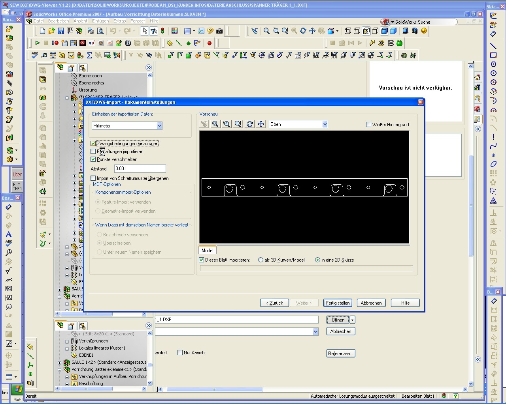Open the dropdown arrow next to Öffnen button
506x404 pixels.
353,320
